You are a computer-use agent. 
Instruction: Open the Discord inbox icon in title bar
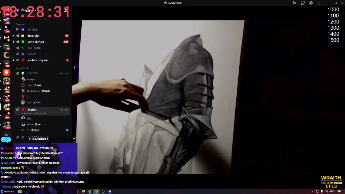(x=303, y=3)
